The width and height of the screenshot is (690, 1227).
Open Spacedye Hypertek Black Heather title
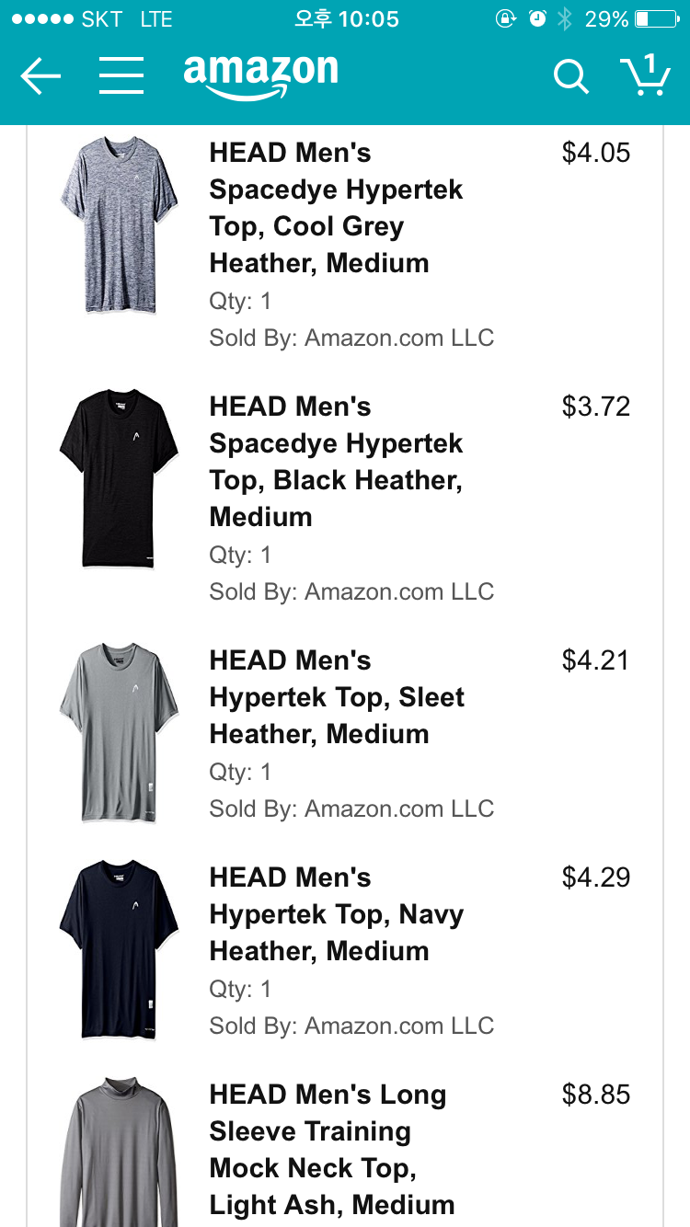(336, 462)
